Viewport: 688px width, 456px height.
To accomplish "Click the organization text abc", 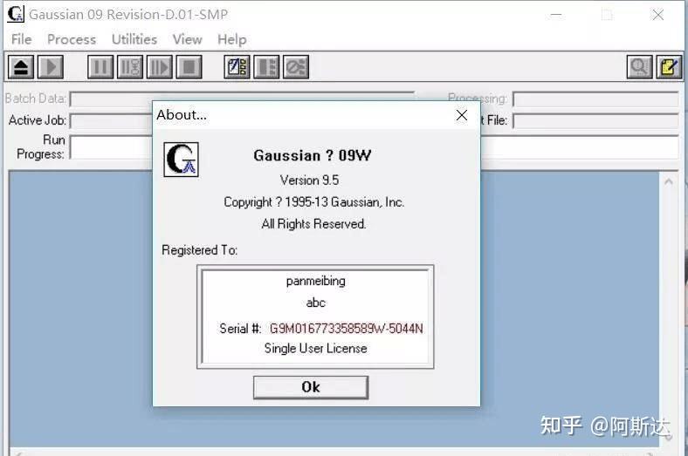I will (316, 303).
